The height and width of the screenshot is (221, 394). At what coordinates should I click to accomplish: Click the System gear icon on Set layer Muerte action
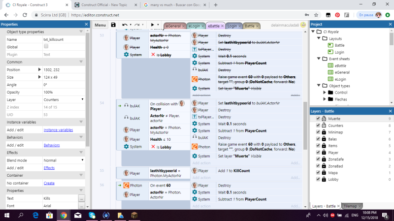pyautogui.click(x=195, y=156)
